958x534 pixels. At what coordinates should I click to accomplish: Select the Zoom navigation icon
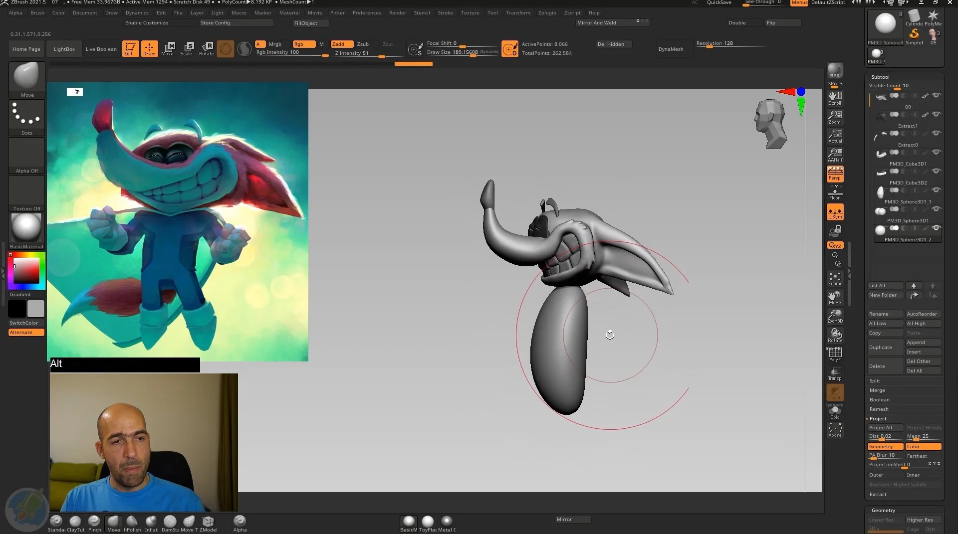click(835, 117)
